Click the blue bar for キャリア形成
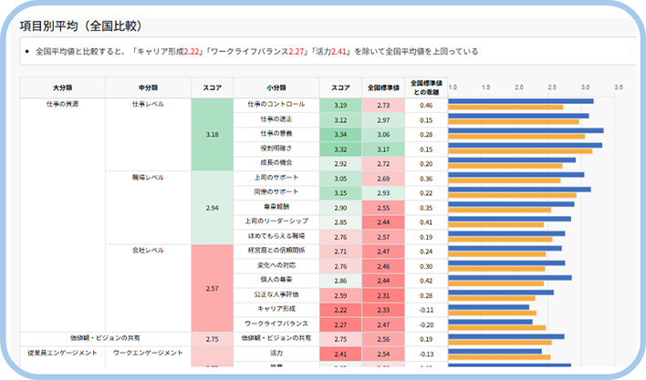 click(489, 307)
